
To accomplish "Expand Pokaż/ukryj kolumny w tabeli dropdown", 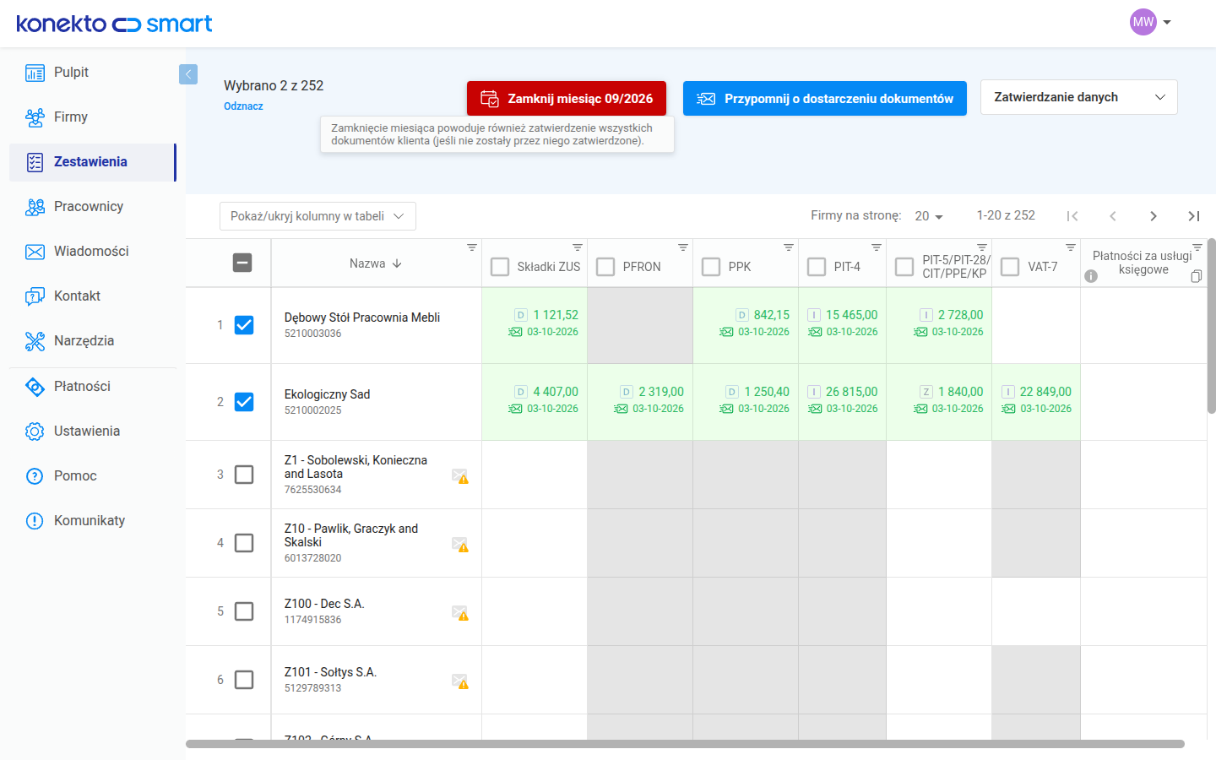I will pyautogui.click(x=318, y=216).
